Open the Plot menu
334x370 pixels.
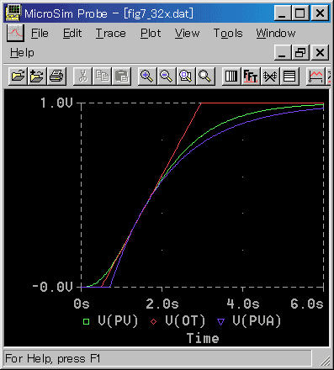[x=151, y=34]
